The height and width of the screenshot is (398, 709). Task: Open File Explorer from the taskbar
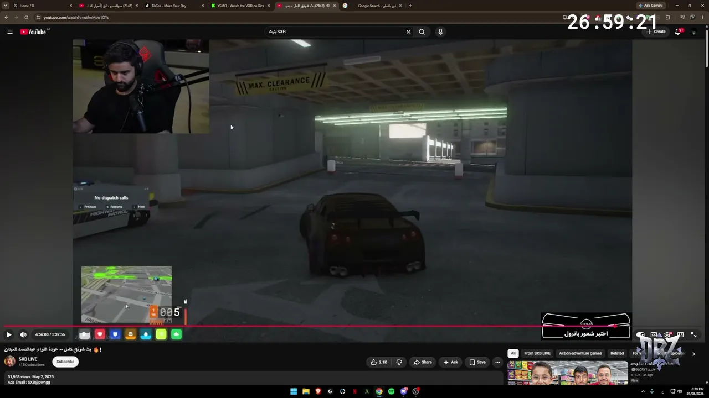coord(306,391)
